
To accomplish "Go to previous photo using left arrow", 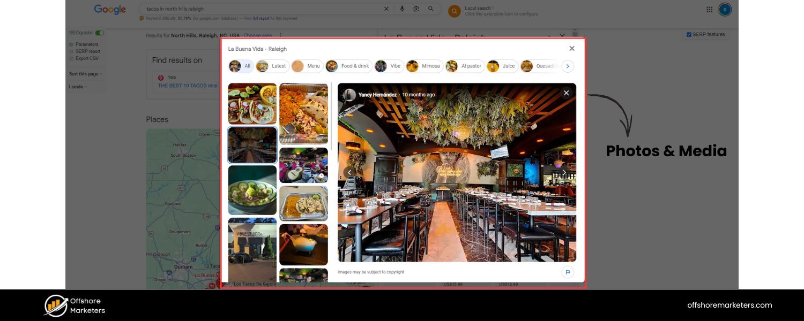I will point(350,172).
